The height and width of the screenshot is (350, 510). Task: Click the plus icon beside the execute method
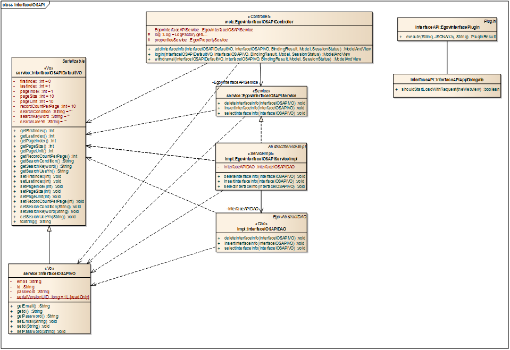point(400,37)
